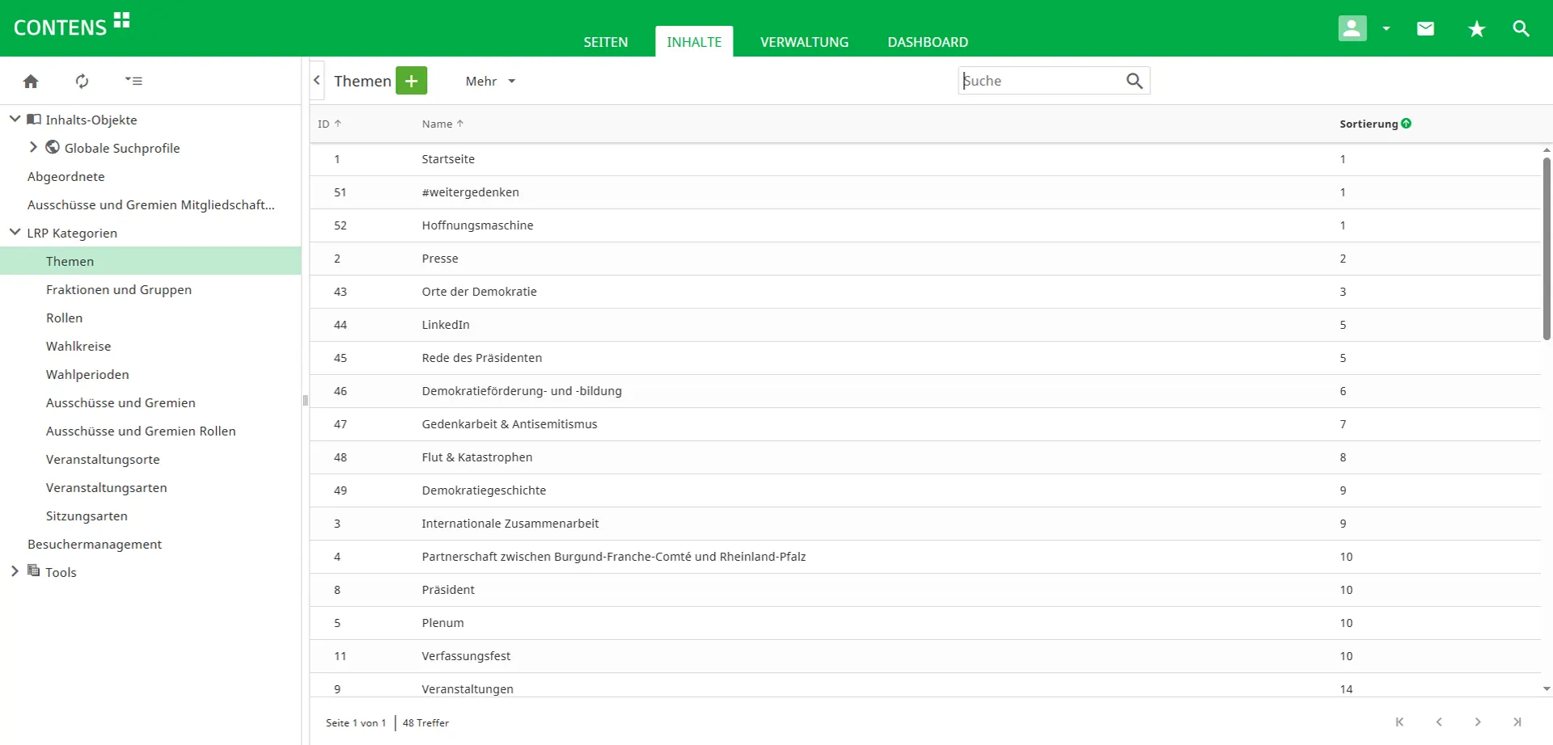Add a new Themen entry with plus button
Viewport: 1553px width, 745px height.
[411, 81]
